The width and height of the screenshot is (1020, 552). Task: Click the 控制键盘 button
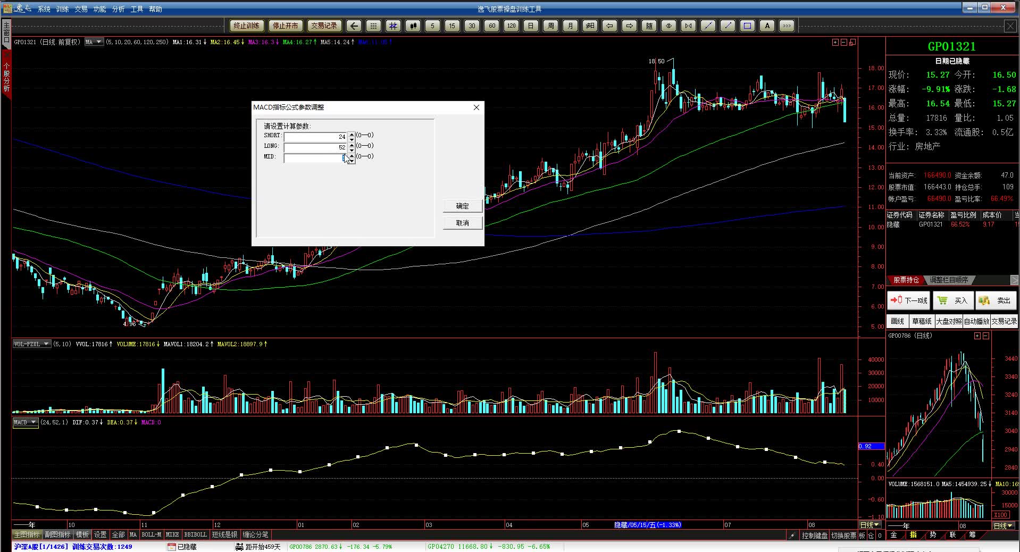pos(815,536)
